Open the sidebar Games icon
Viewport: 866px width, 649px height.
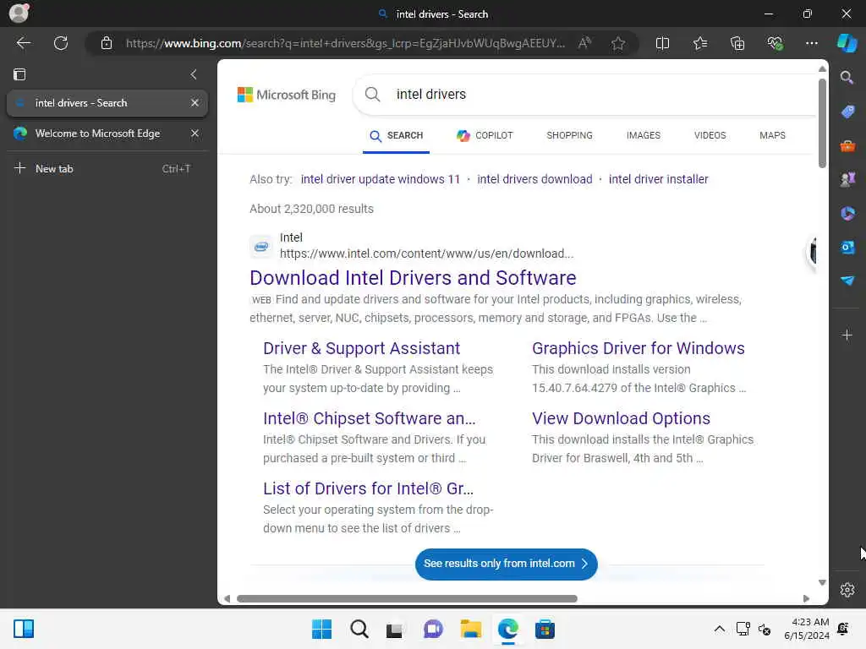coord(847,179)
